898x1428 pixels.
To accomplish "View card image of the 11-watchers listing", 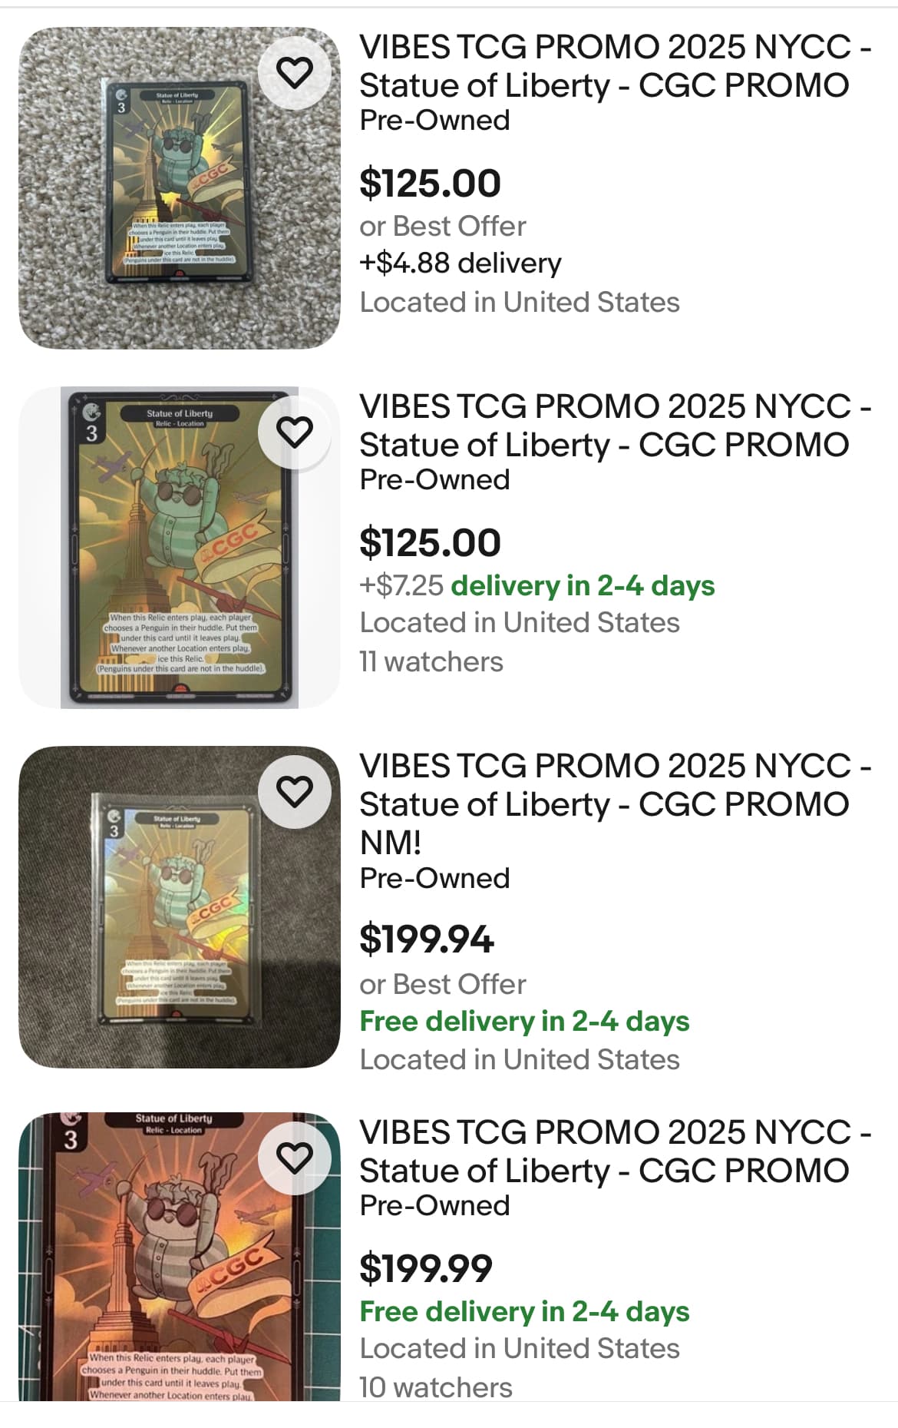I will (x=179, y=547).
